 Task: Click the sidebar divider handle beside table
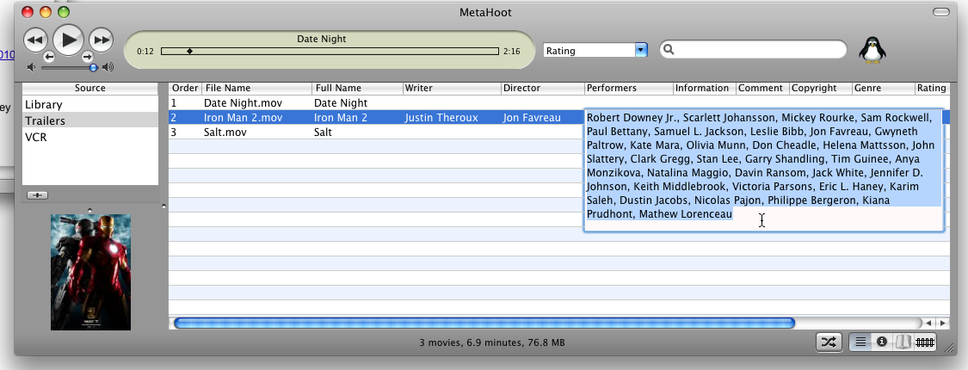163,207
